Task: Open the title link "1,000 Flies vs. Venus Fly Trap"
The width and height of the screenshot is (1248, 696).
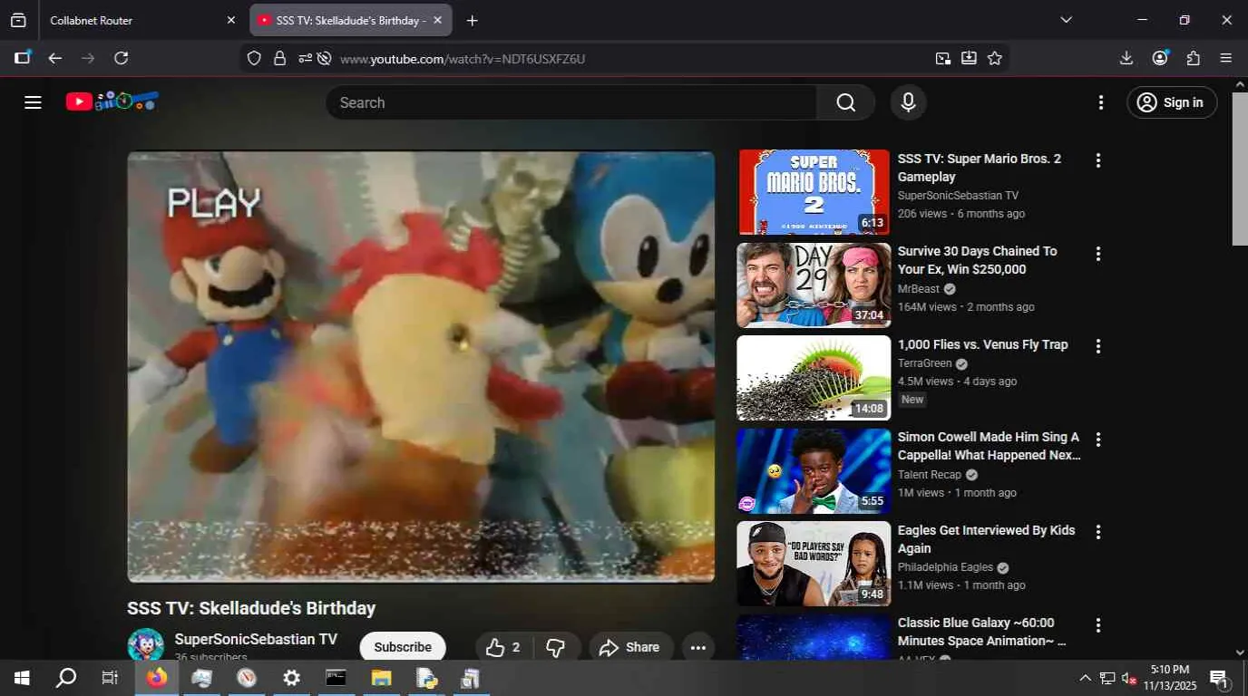Action: 983,344
